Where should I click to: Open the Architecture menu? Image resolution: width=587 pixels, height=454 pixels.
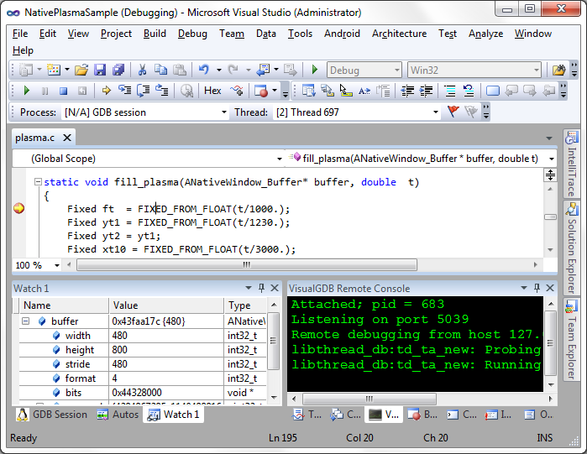[399, 34]
